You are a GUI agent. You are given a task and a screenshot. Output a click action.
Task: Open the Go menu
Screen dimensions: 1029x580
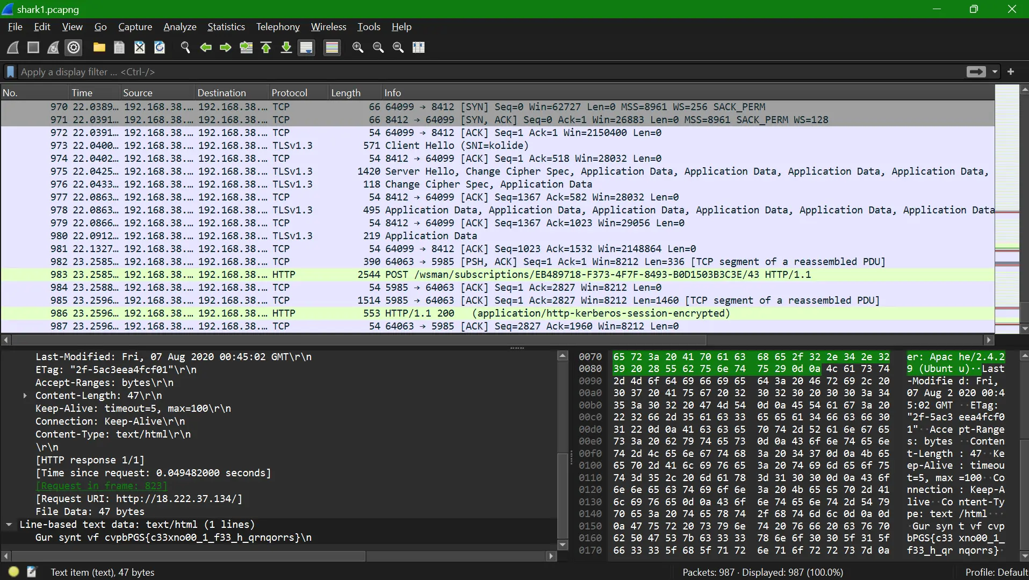100,27
